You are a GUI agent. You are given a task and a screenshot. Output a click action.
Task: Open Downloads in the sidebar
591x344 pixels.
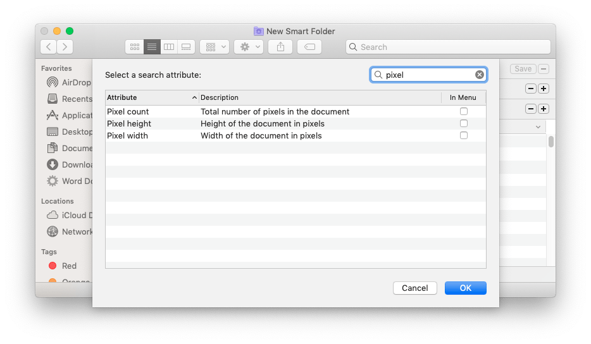point(70,164)
